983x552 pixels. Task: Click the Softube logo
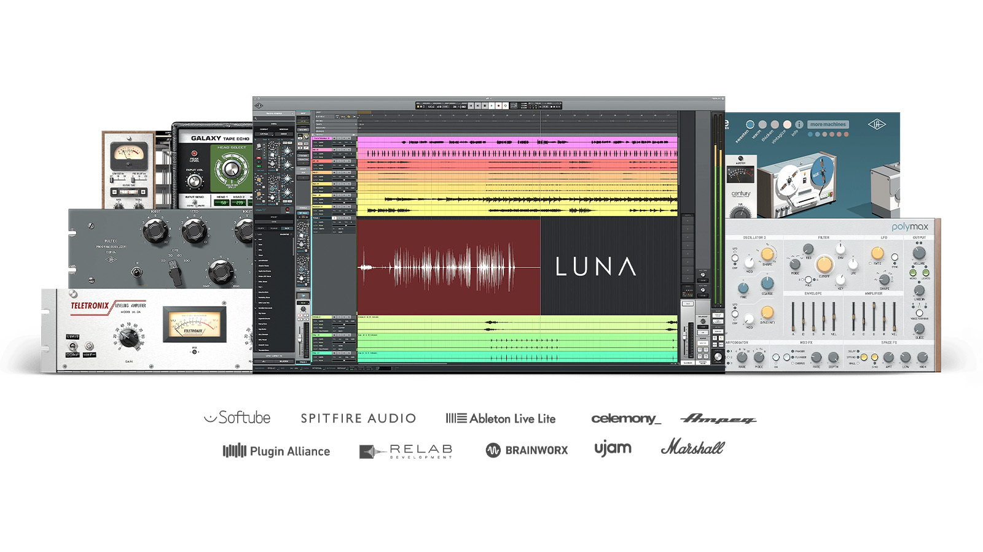click(x=237, y=418)
